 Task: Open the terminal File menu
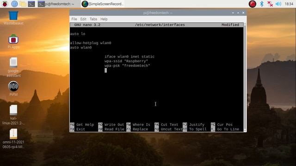[74, 19]
